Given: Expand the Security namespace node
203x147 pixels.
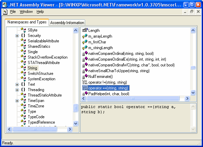Looking at the screenshot, I should click(17, 36).
